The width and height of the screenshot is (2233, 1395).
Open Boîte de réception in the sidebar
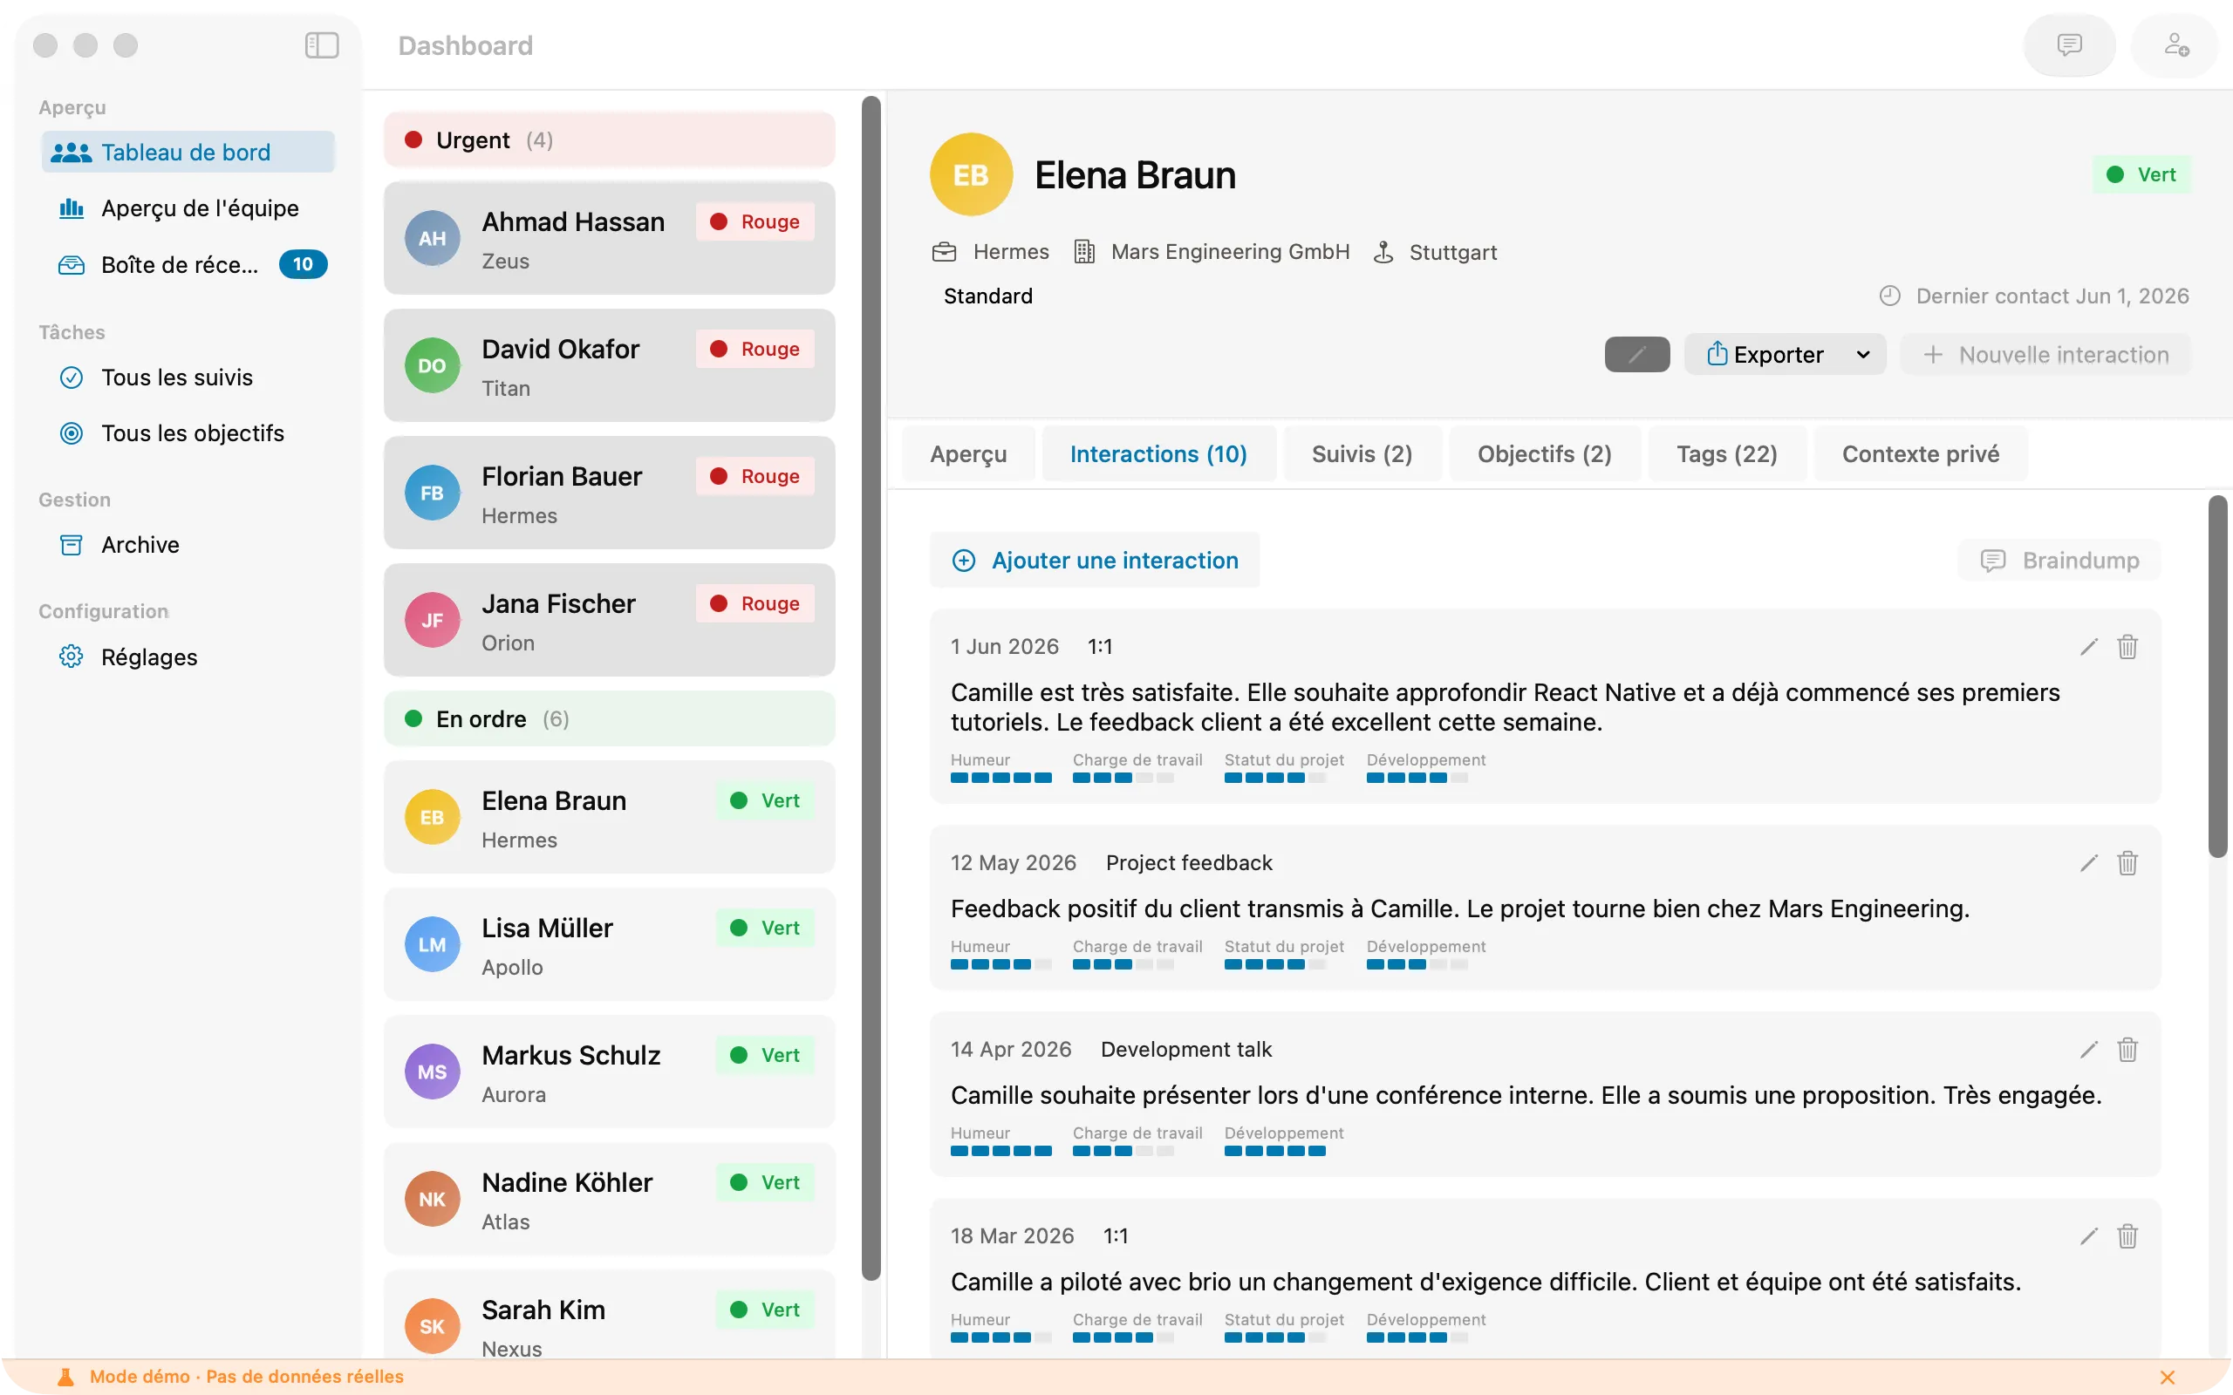coord(192,265)
